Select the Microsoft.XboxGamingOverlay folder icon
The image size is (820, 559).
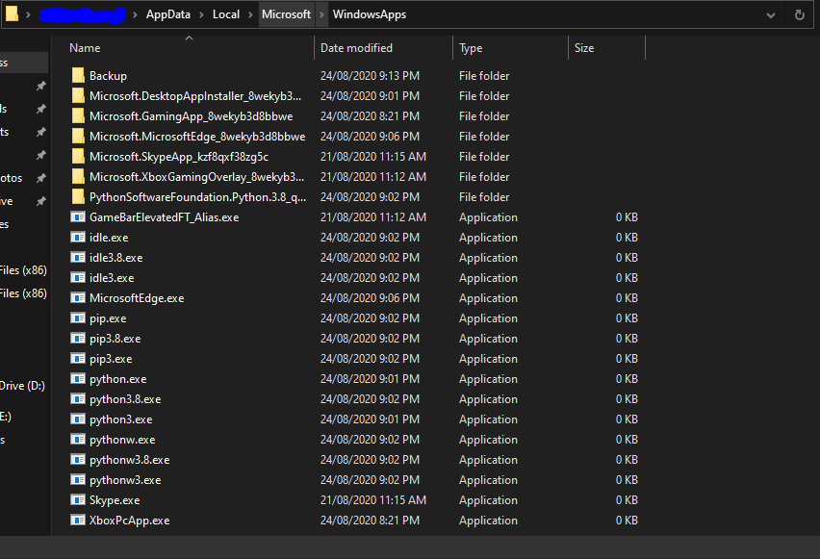[x=78, y=177]
